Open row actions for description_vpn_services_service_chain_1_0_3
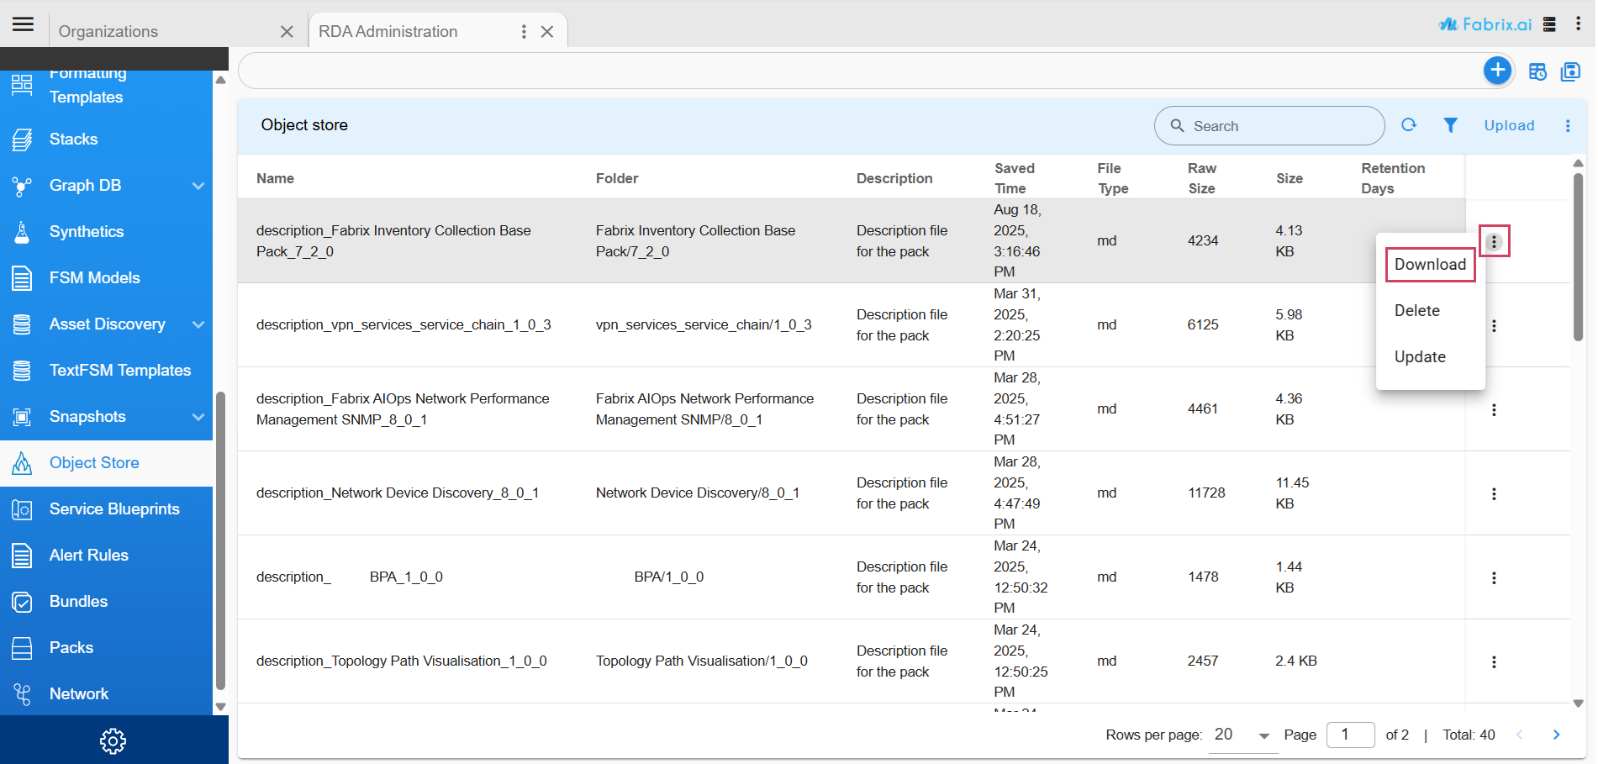Screen dimensions: 1598x764 point(1494,325)
